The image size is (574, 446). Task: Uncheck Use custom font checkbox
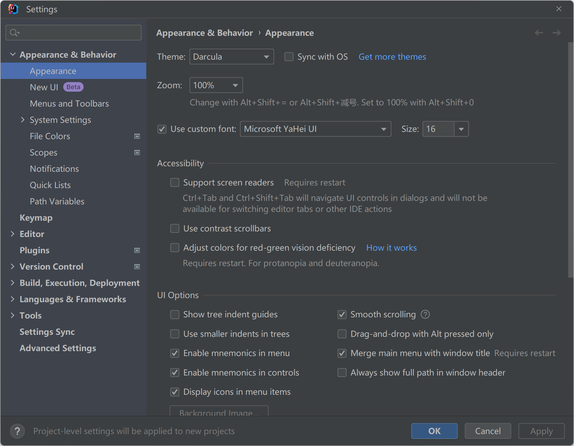[x=162, y=129]
